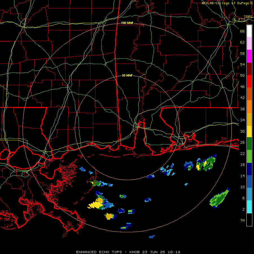Image resolution: width=254 pixels, height=254 pixels.
Task: Click the "62" legend value
Action: coord(242,42)
